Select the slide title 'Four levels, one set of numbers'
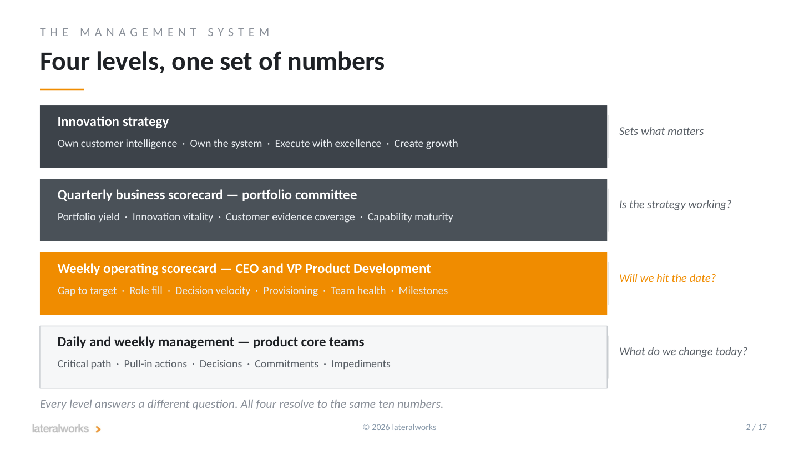 (x=212, y=61)
